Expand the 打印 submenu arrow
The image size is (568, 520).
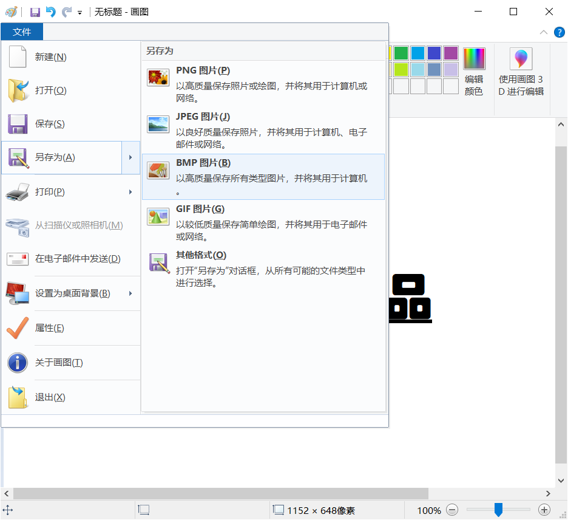[131, 191]
